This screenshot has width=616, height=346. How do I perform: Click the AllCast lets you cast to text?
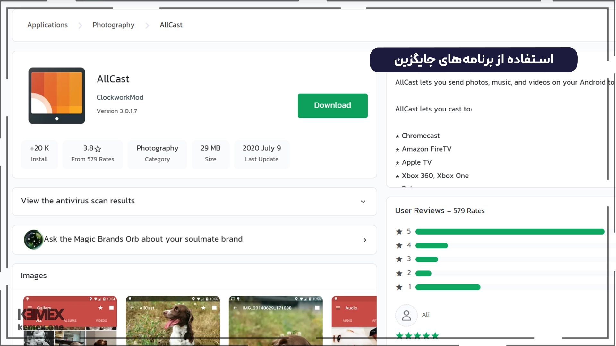[x=434, y=109]
